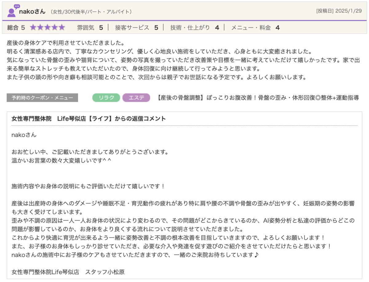
Task: Click the five-star overall rating icons
Action: coord(47,28)
